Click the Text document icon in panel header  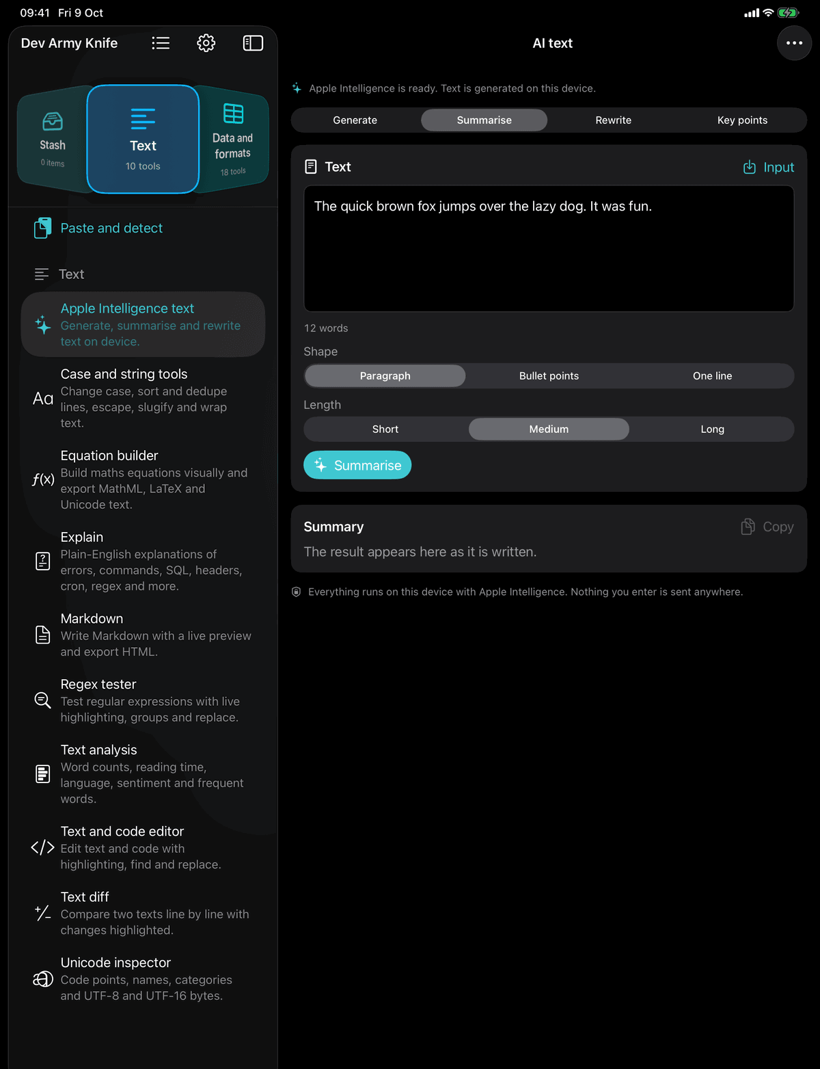tap(311, 166)
